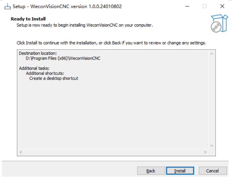This screenshot has height=178, width=232.
Task: Click left arrow of horizontal scrollbar
Action: point(21,152)
